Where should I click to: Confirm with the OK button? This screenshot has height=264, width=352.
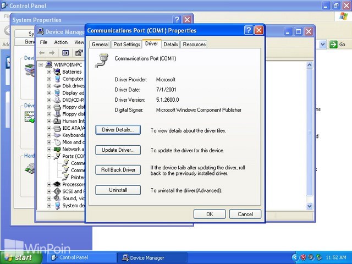[210, 214]
